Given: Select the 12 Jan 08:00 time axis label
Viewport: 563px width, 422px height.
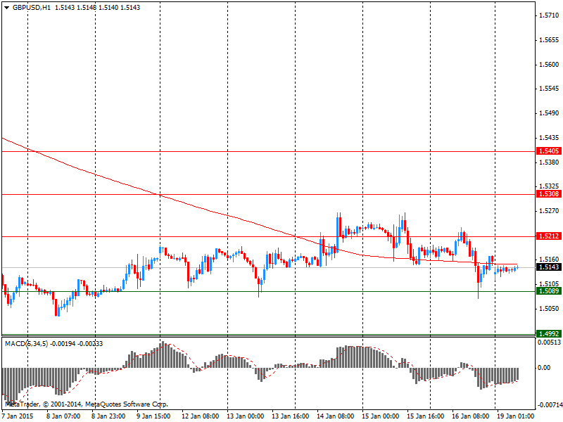Looking at the screenshot, I should tap(200, 416).
